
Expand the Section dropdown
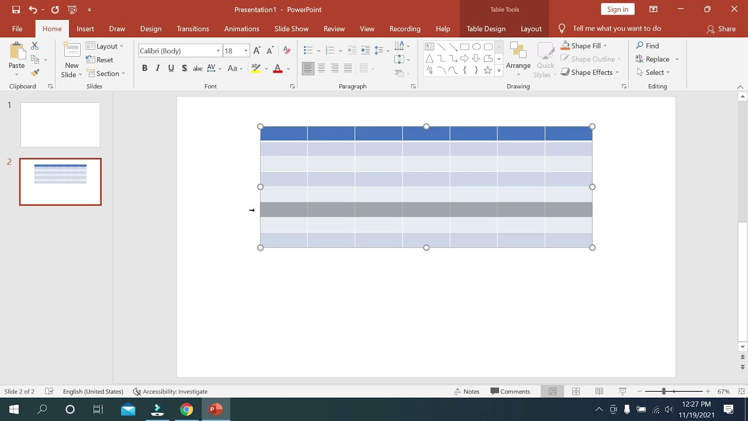(x=105, y=74)
